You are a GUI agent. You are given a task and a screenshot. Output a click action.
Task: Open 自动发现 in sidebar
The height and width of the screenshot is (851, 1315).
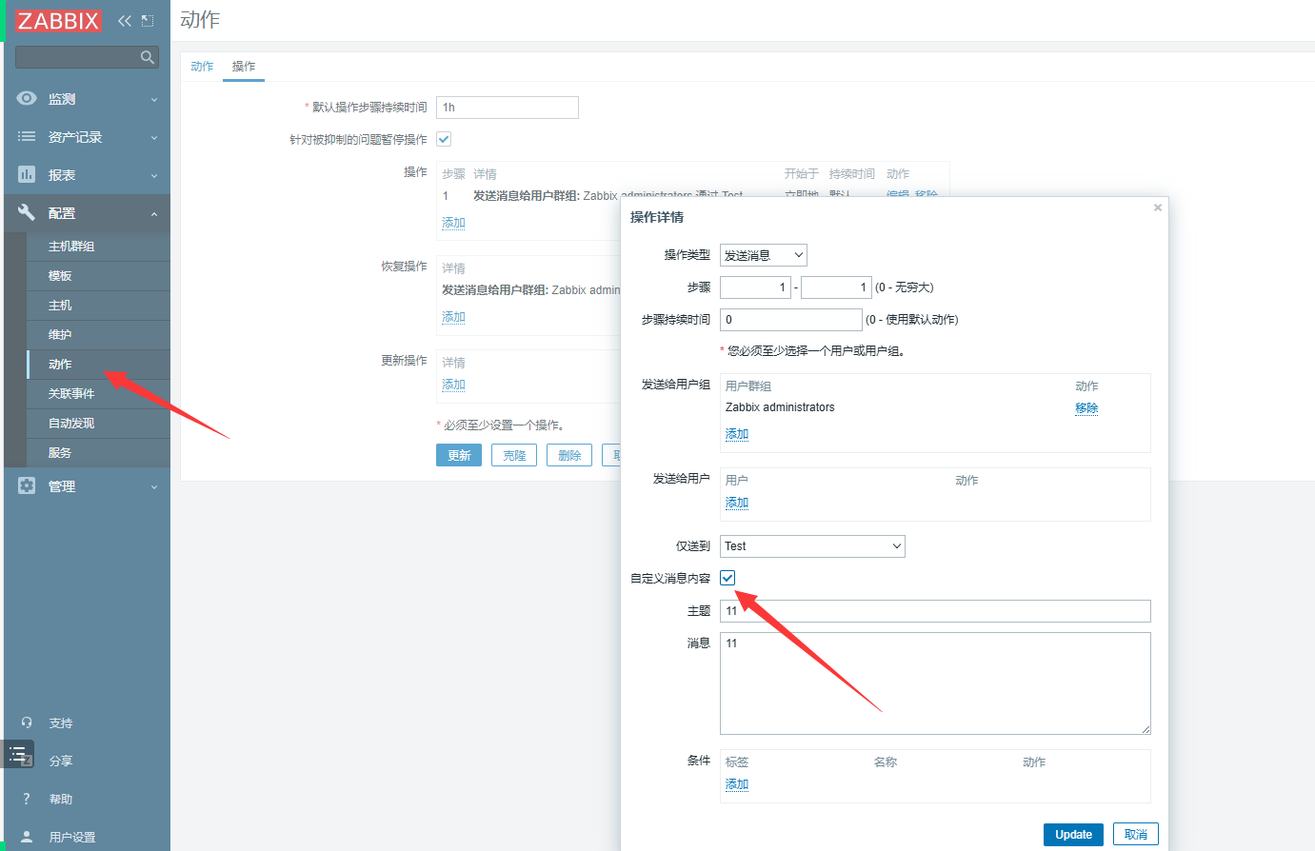99,424
